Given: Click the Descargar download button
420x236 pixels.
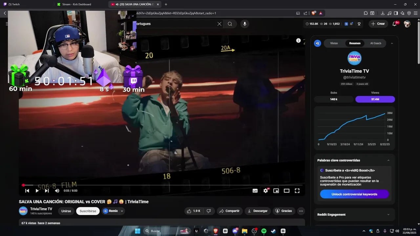Looking at the screenshot, I should (258, 211).
